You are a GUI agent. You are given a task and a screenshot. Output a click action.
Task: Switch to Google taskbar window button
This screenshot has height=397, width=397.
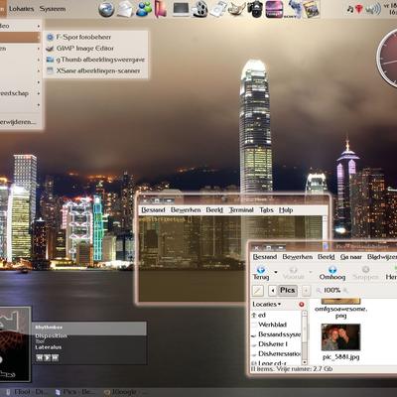point(124,392)
